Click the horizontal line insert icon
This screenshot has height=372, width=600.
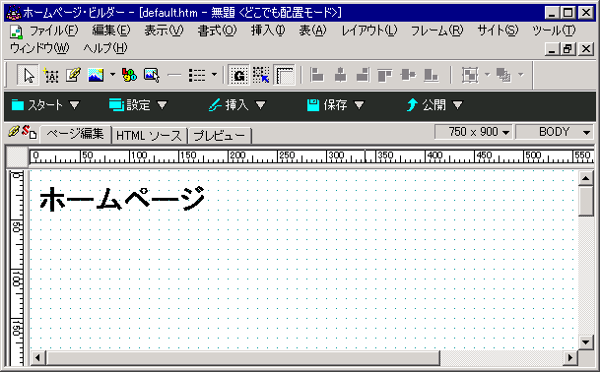[x=174, y=75]
